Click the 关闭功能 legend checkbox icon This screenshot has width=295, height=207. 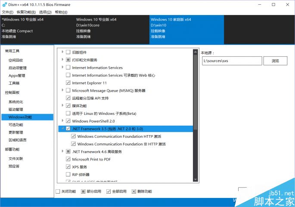[58, 192]
